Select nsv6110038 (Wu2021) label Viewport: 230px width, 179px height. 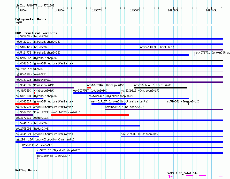pos(66,112)
